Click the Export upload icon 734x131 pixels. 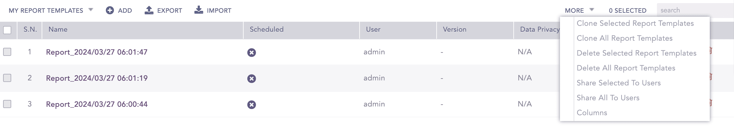click(x=149, y=10)
